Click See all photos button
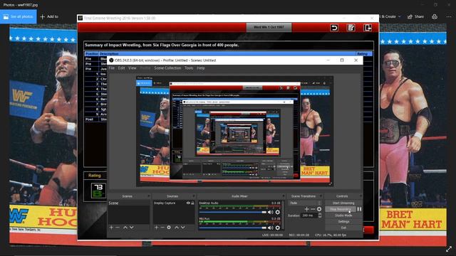The width and height of the screenshot is (456, 256). click(x=19, y=16)
